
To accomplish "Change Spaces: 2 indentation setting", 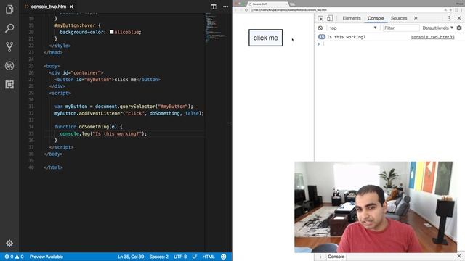I will coord(158,257).
